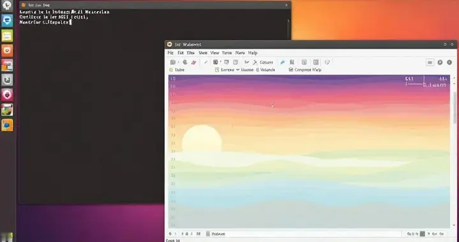Click the boxed down-arrow toolbar icon
Screen dimensions: 459x242
(304, 62)
